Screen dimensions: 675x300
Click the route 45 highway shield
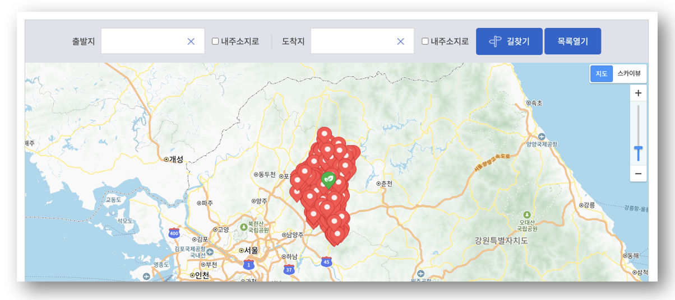326,261
